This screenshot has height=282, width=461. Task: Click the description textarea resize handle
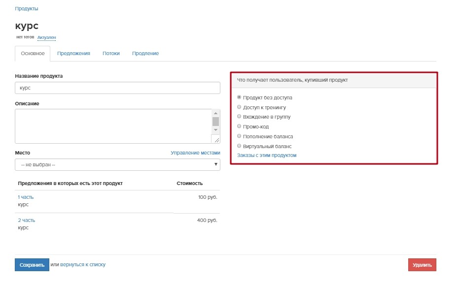[216, 140]
